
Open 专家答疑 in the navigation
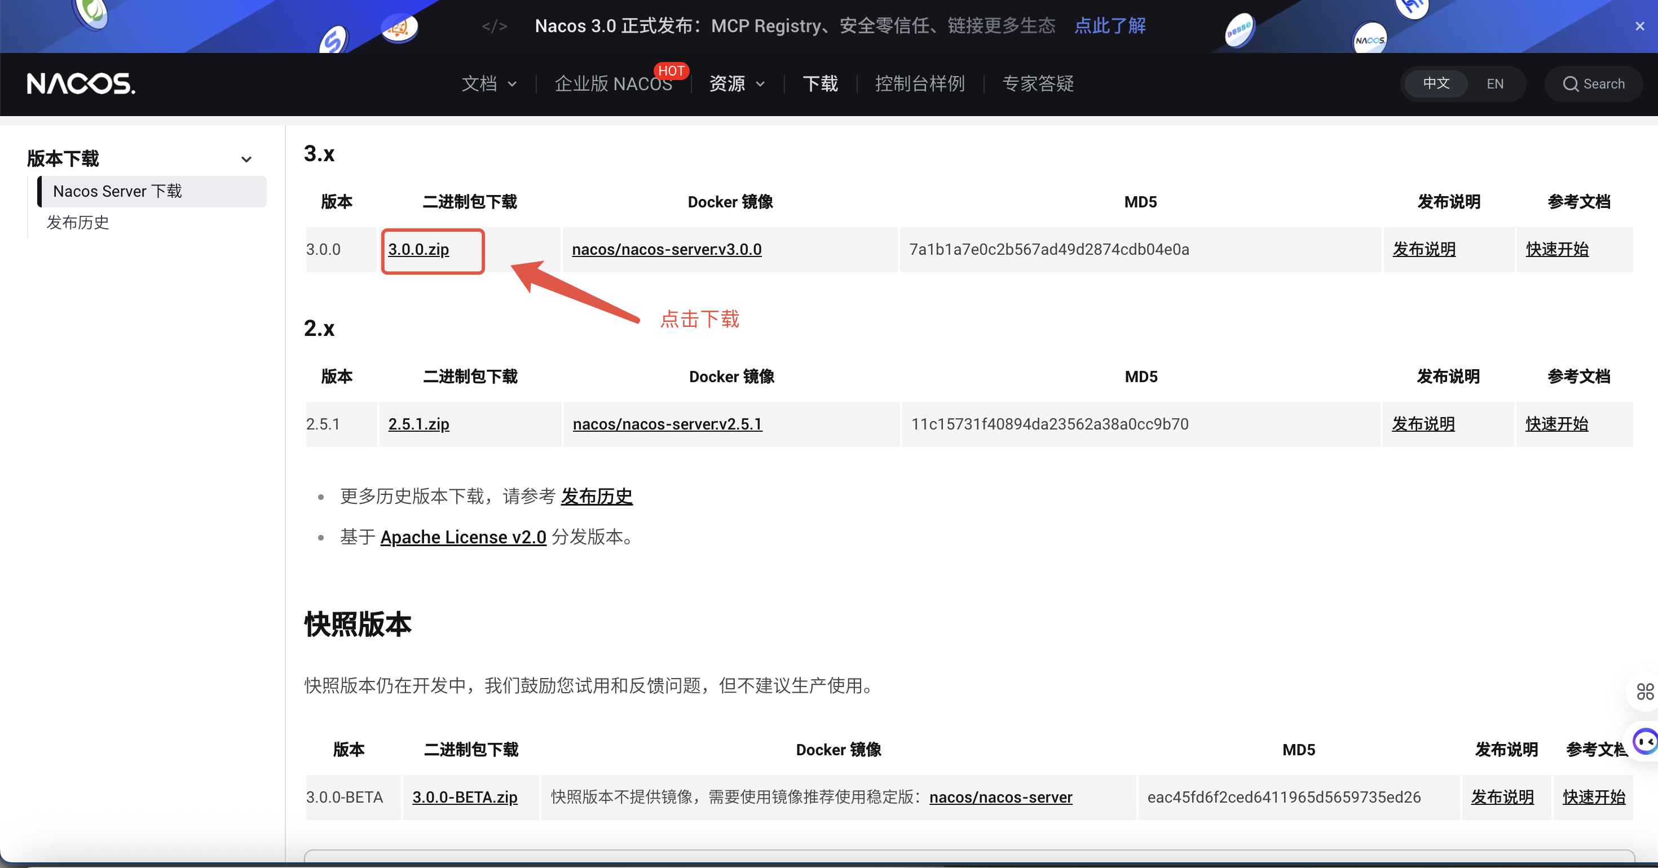1038,83
